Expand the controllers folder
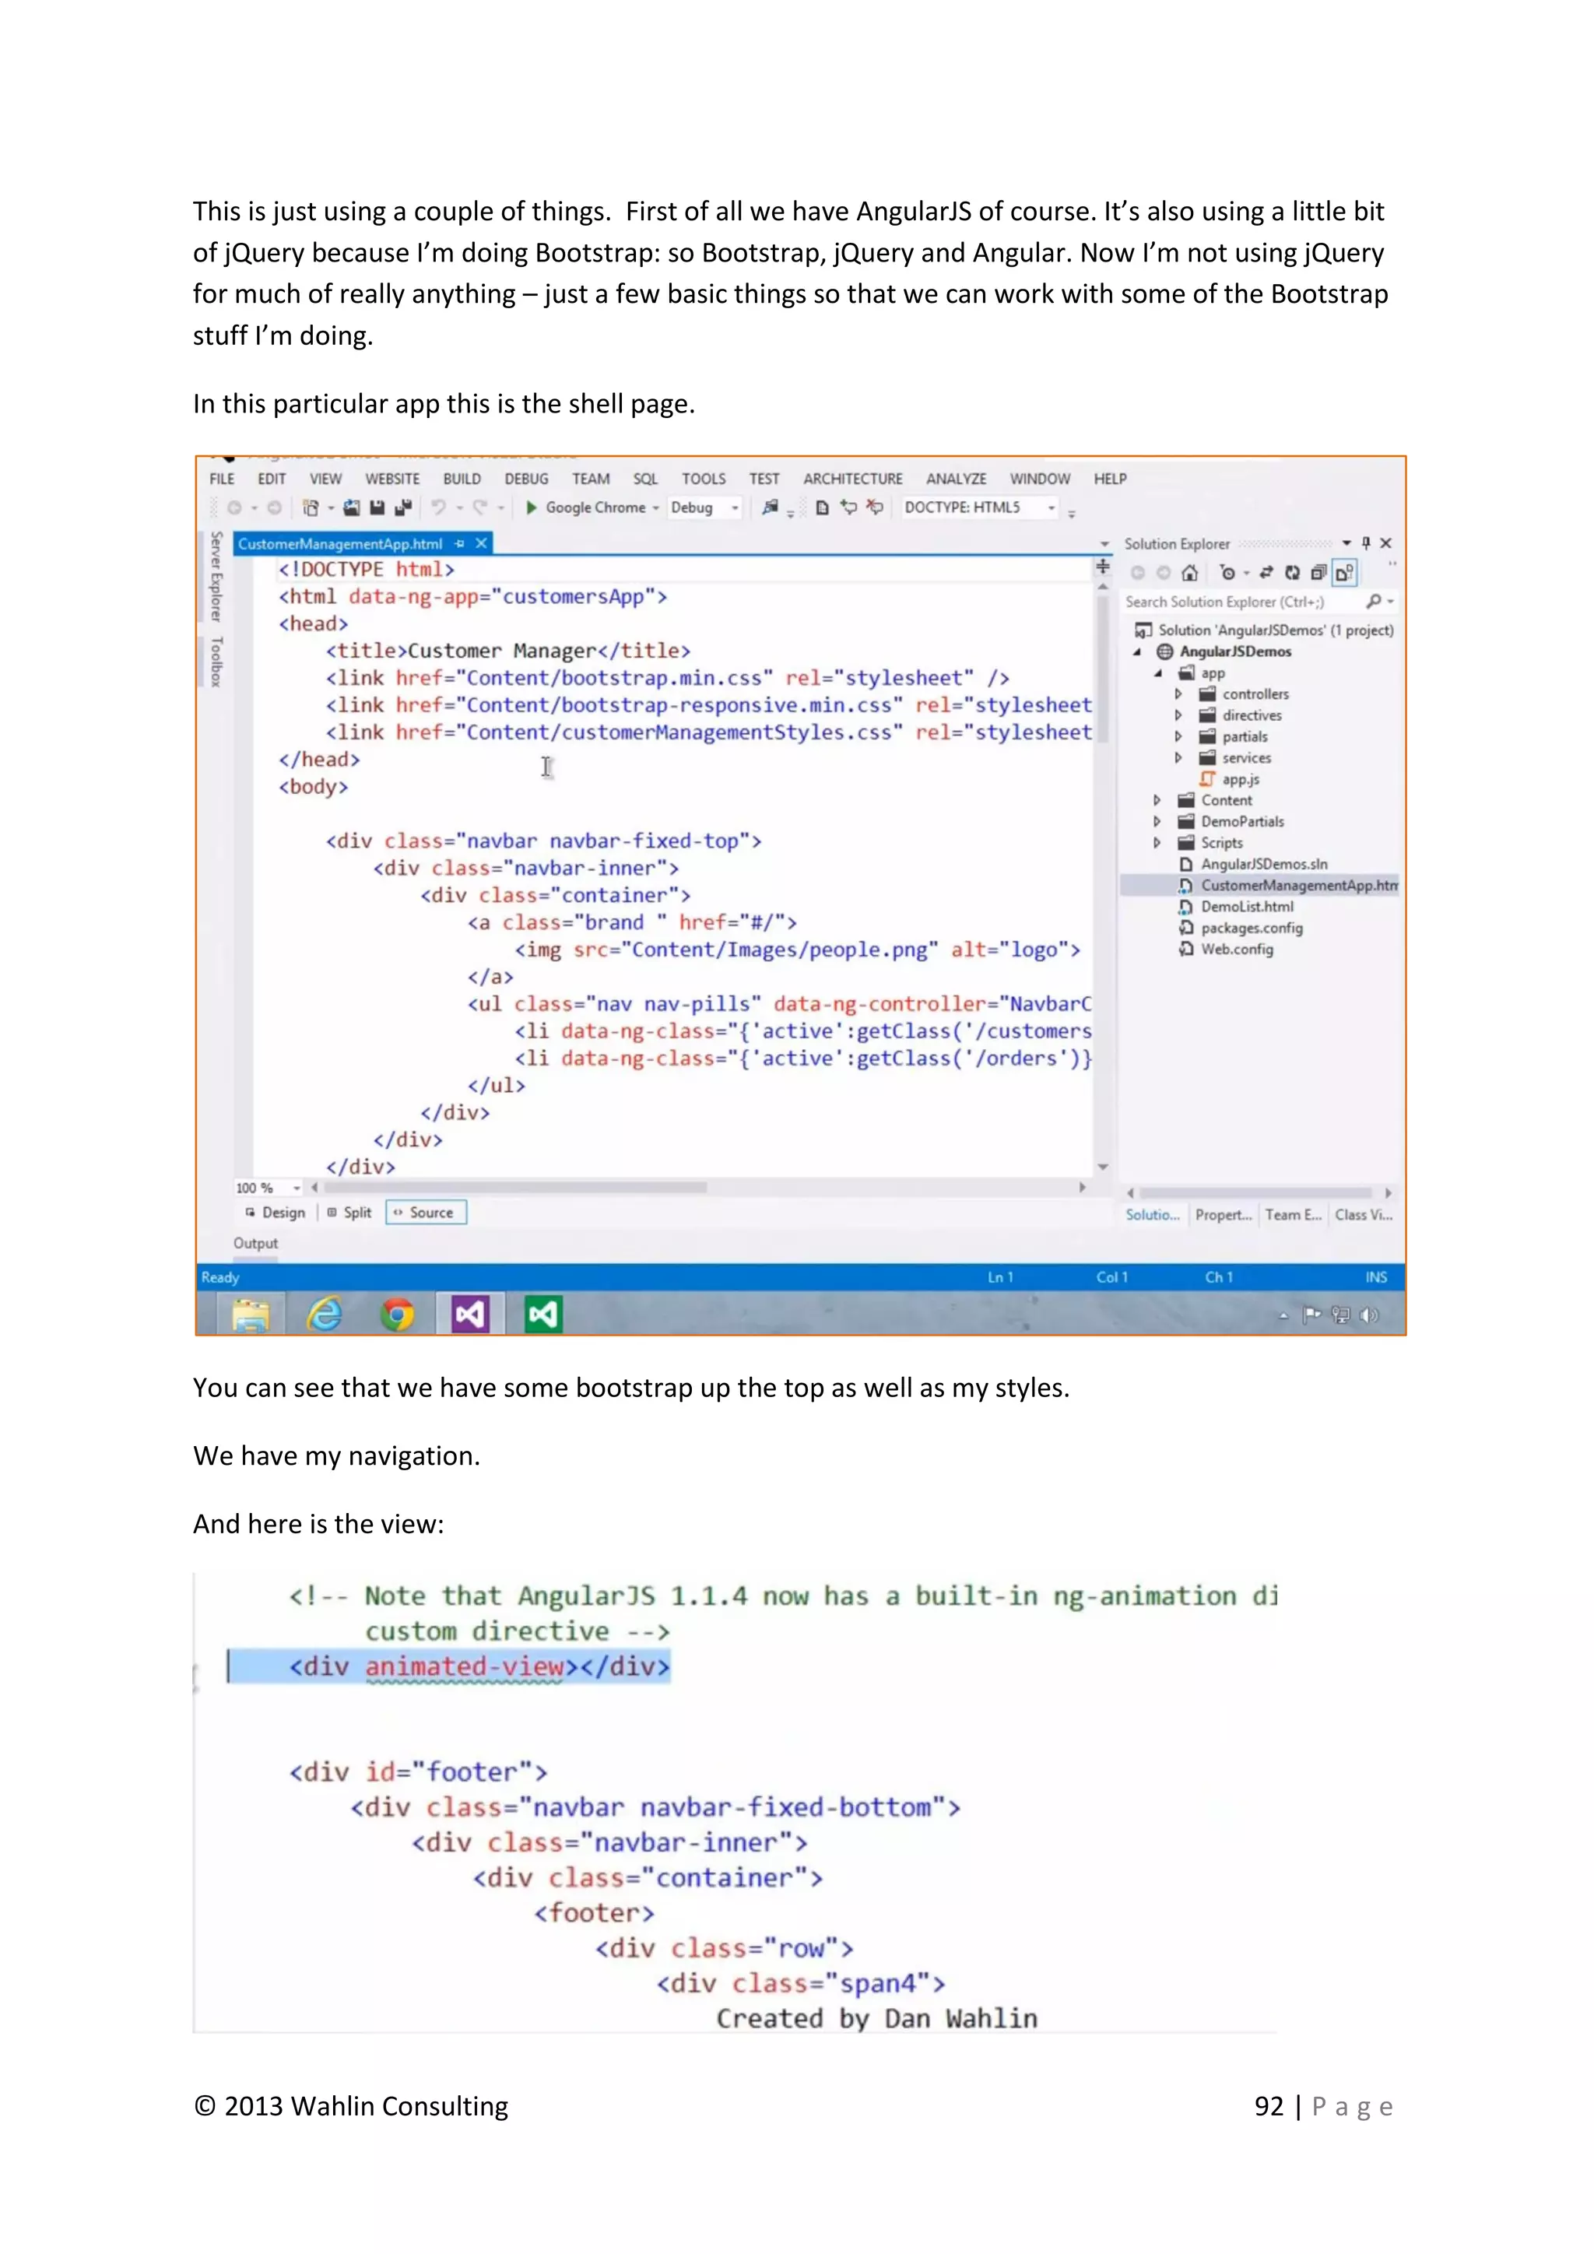The image size is (1594, 2254). [x=1179, y=694]
